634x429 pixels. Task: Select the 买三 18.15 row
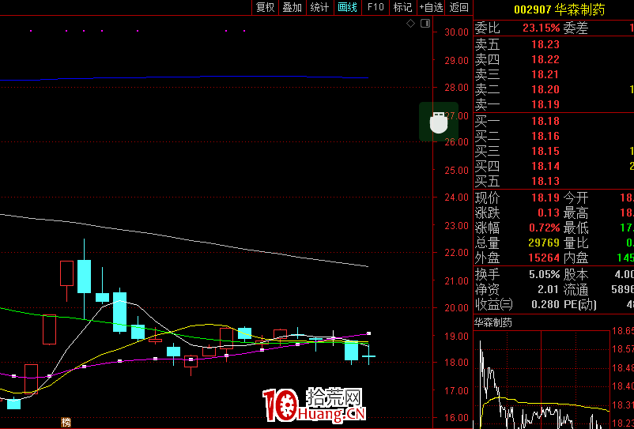[553, 151]
